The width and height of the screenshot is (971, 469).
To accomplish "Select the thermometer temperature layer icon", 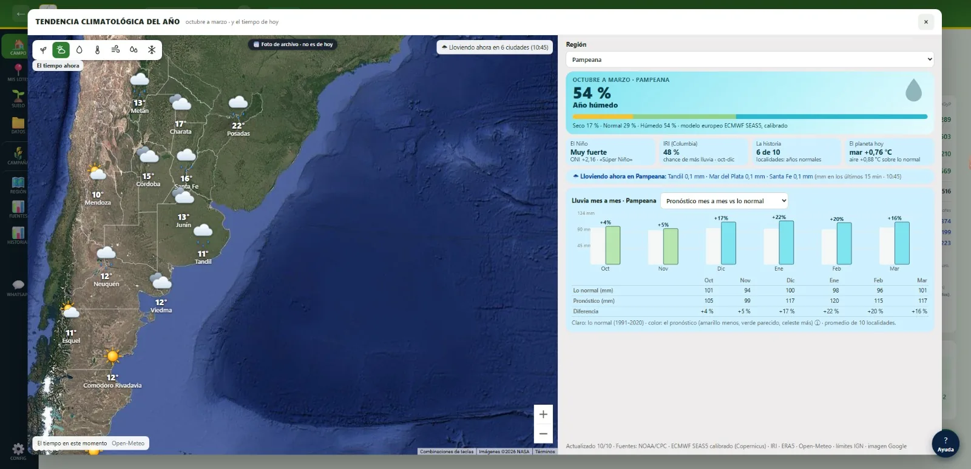I will pyautogui.click(x=97, y=50).
